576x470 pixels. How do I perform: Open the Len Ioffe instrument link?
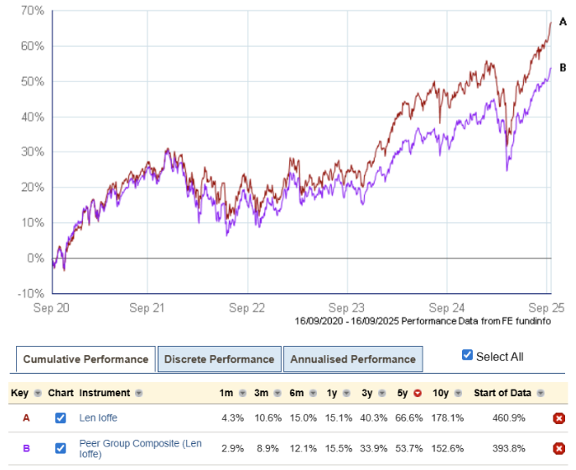tap(99, 418)
